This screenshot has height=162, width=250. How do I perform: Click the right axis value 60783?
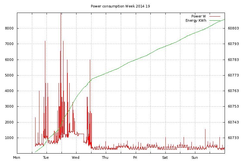(233, 60)
